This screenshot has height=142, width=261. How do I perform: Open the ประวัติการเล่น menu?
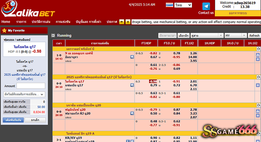point(41,22)
